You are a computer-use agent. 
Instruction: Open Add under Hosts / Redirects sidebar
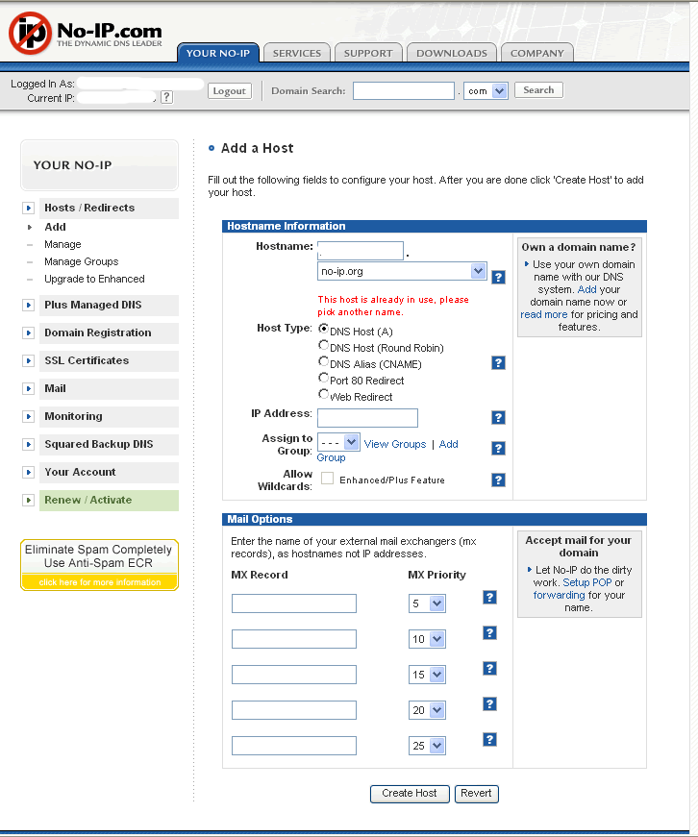point(55,227)
